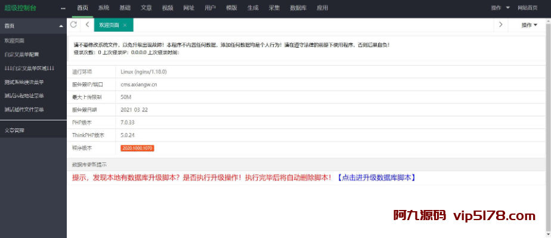
Task: Open the 系统 top menu
Action: [104, 8]
